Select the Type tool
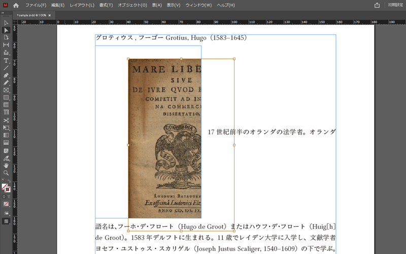Screen dimensions: 406x254 click(6, 61)
